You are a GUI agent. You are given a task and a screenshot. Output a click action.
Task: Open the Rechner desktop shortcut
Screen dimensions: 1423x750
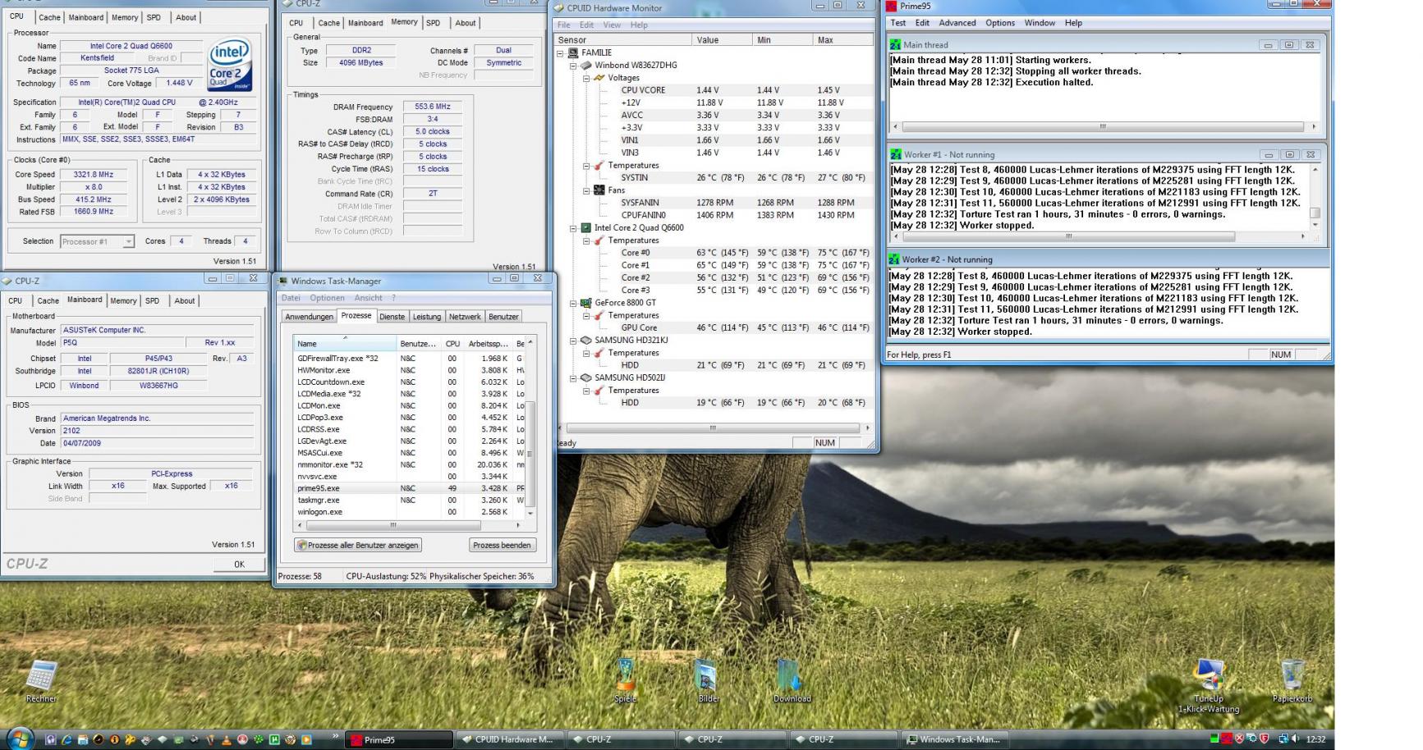click(x=41, y=681)
